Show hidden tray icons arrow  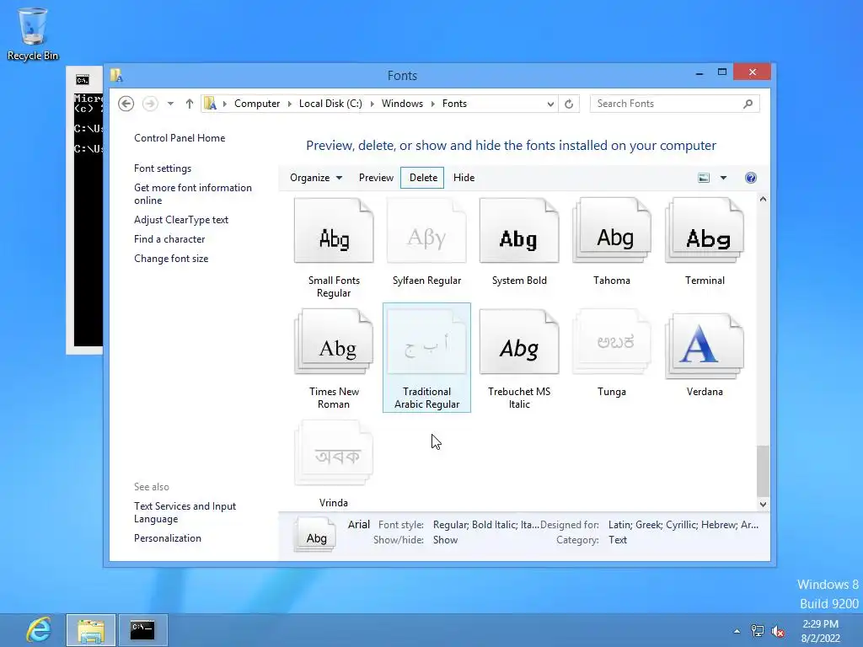click(x=737, y=631)
